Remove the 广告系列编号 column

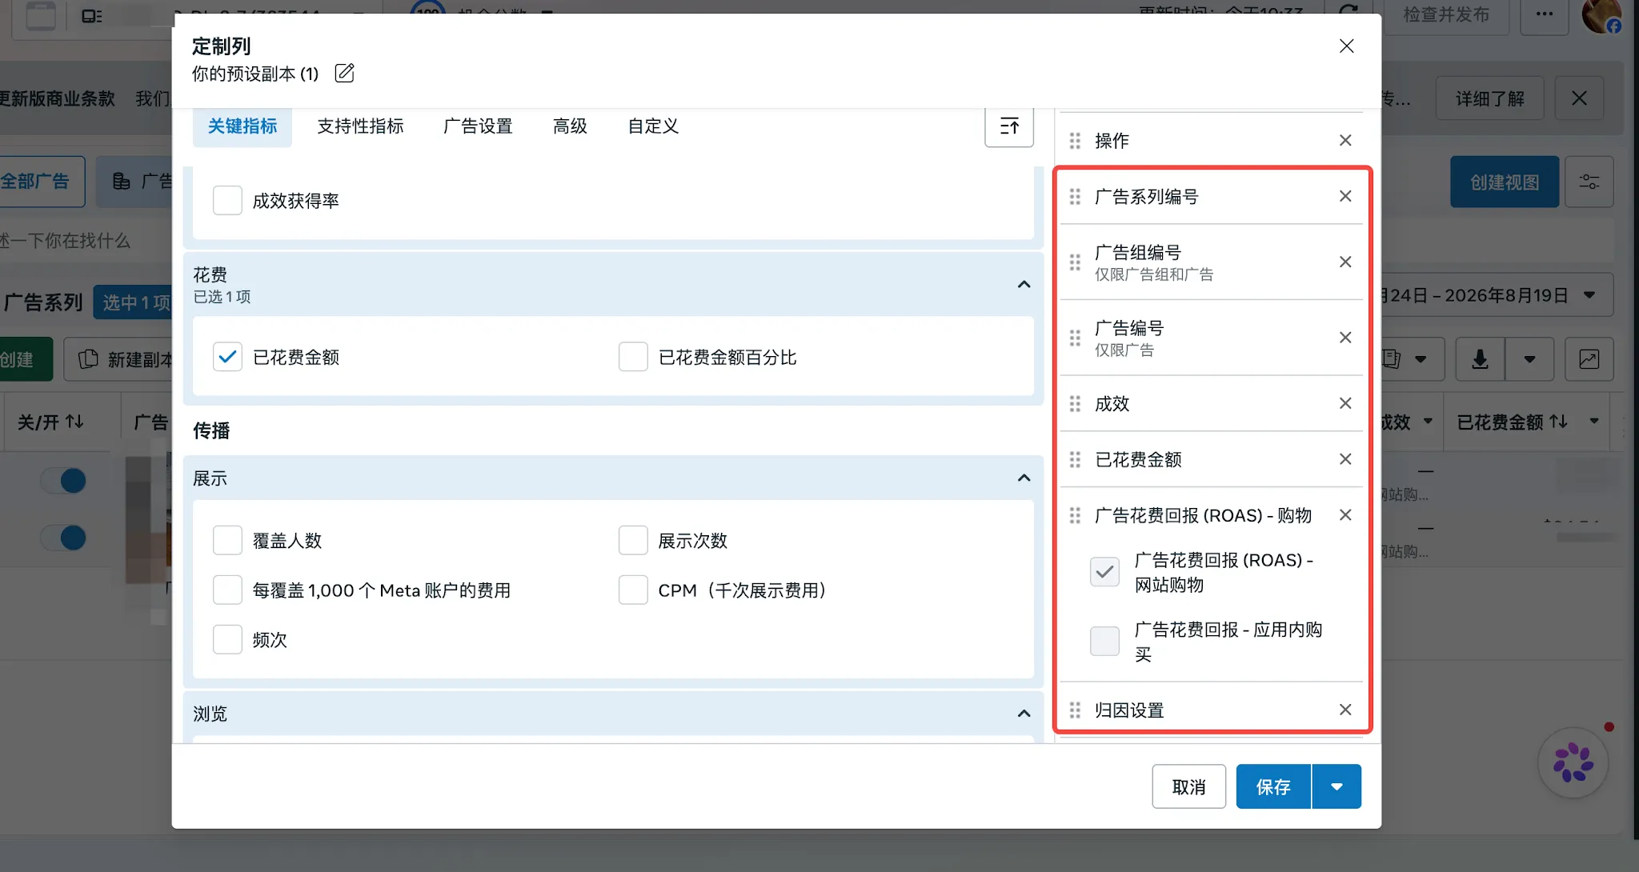(1345, 197)
